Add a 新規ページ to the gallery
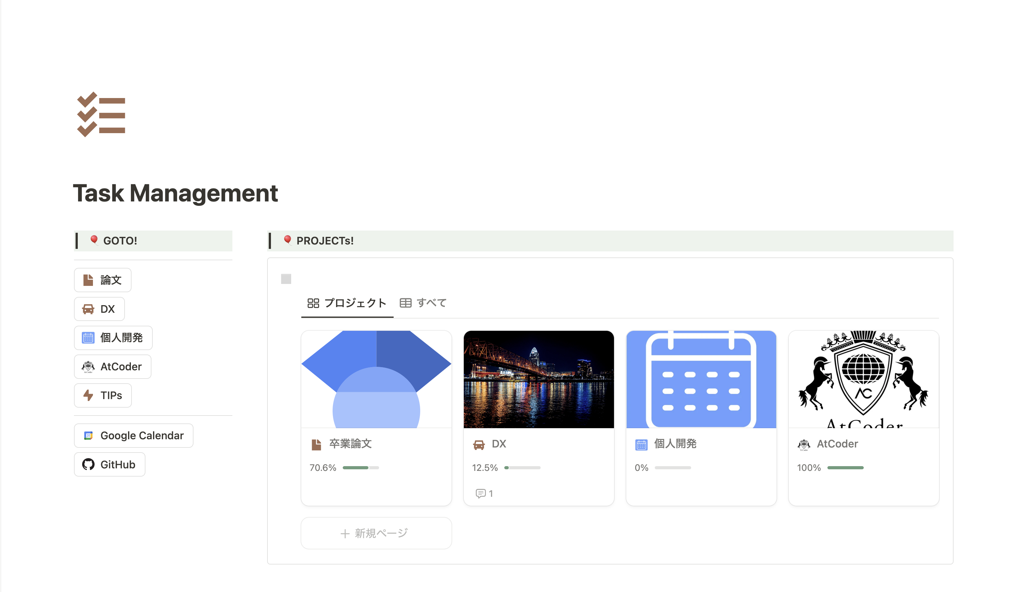Image resolution: width=1025 pixels, height=592 pixels. [376, 533]
